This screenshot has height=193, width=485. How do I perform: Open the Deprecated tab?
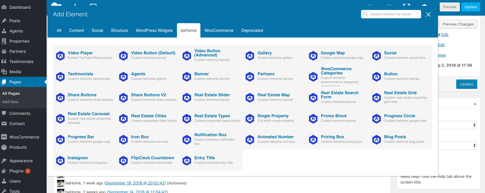[x=252, y=30]
